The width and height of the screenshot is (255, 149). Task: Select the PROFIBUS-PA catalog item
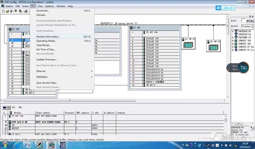click(x=245, y=34)
